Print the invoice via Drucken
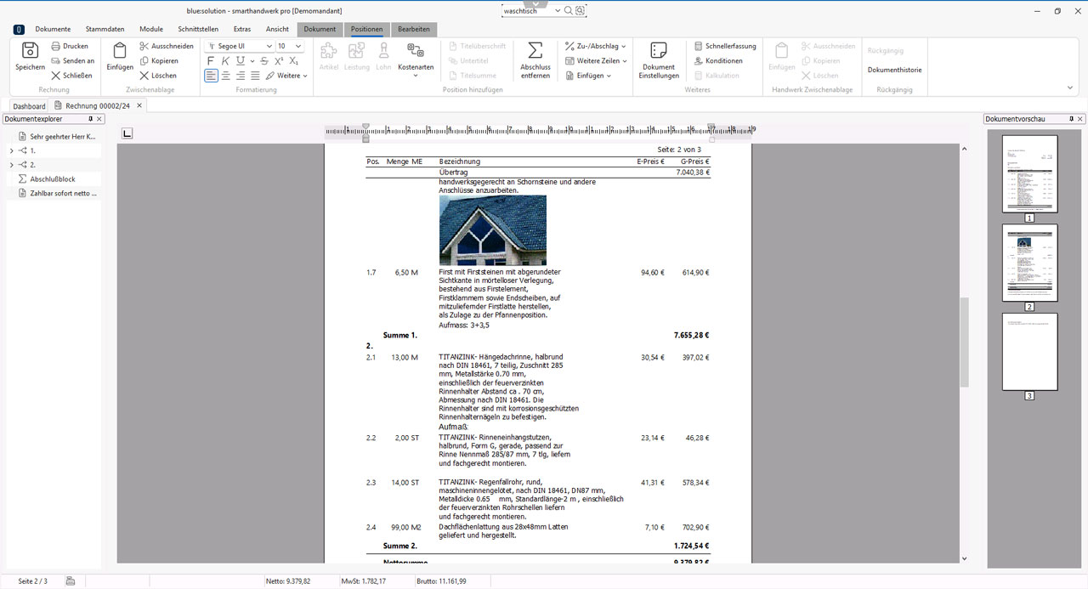1088x589 pixels. point(70,46)
